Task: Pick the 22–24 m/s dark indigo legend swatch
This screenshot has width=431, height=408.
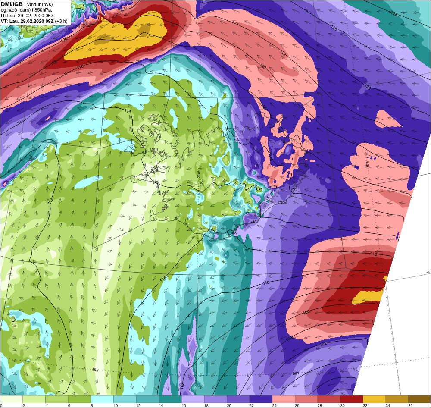Action: pos(261,399)
